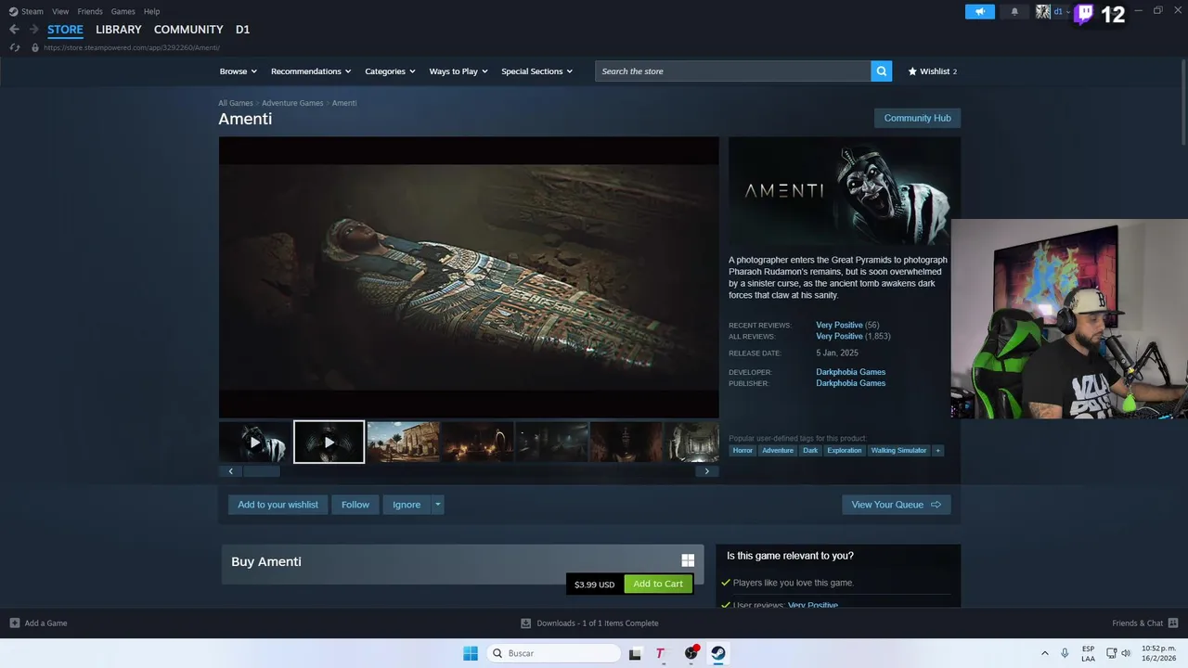This screenshot has height=668, width=1188.
Task: Show hidden system tray icons
Action: click(1045, 653)
